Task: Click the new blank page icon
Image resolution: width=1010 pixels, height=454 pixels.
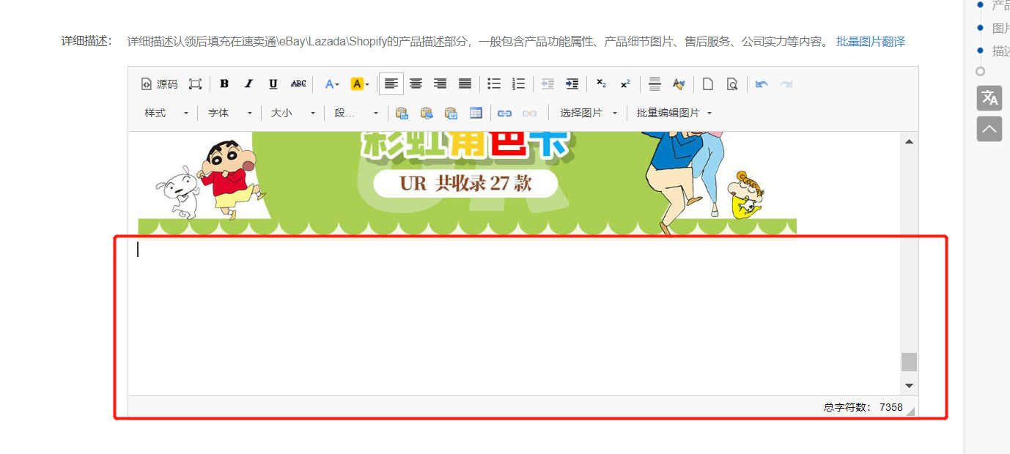Action: point(708,84)
